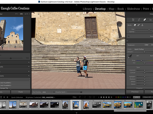Click the Paste settings button
The width and height of the screenshot is (153, 114).
pos(21,92)
